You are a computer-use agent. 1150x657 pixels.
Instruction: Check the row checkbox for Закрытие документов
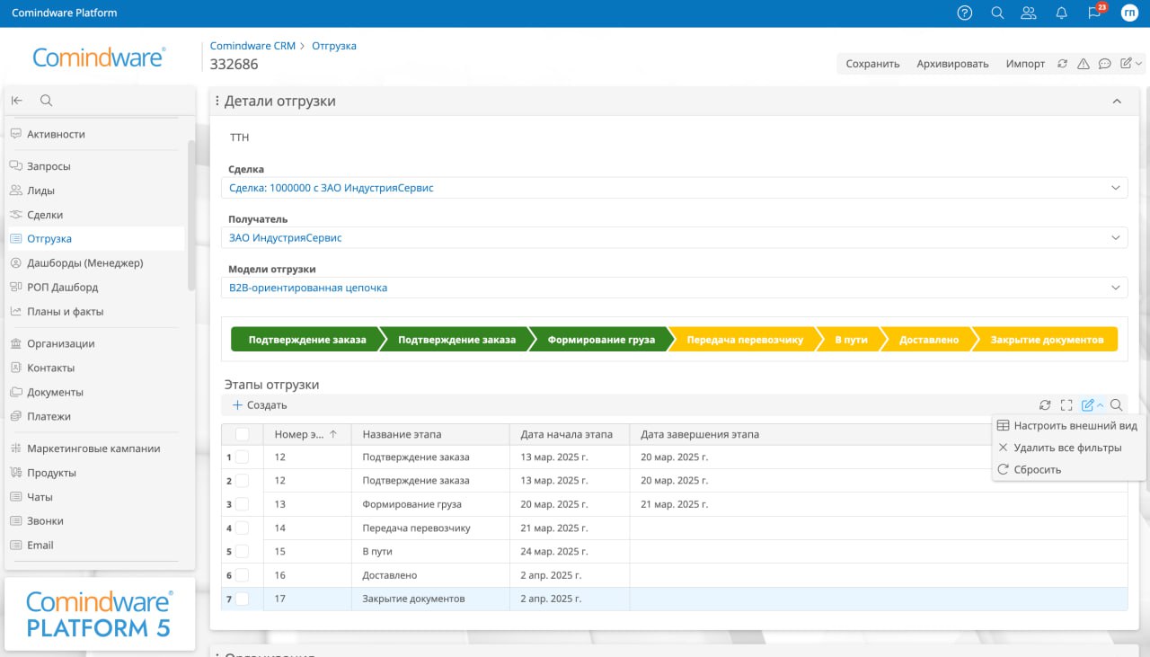click(x=242, y=598)
